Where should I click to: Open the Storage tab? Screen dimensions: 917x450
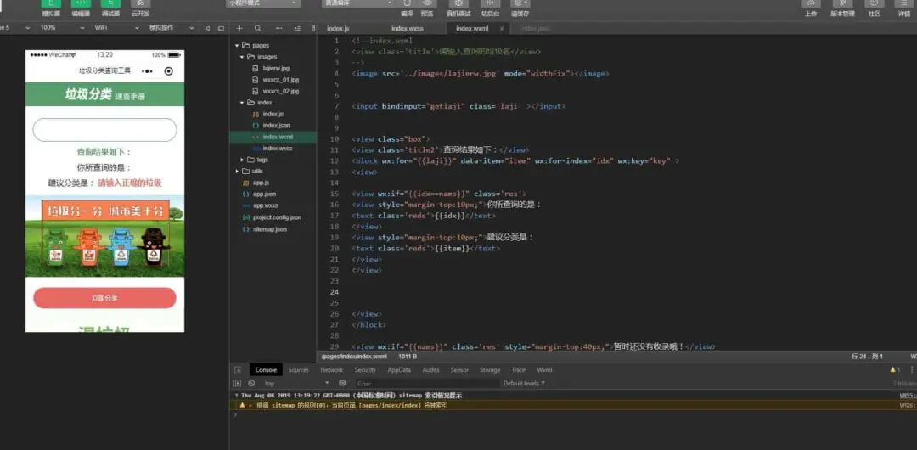click(490, 370)
